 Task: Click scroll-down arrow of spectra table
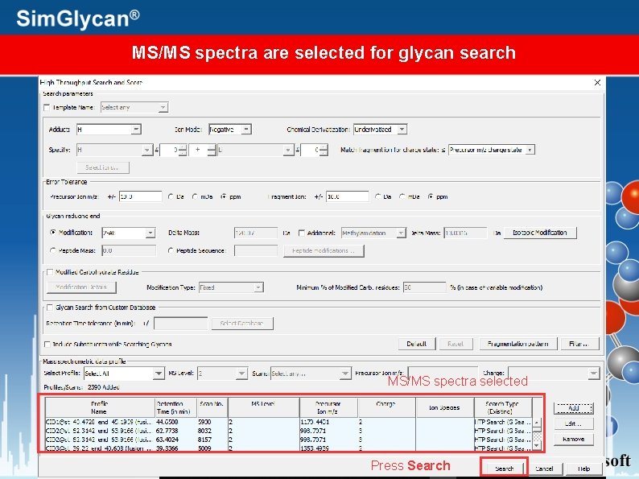point(537,446)
